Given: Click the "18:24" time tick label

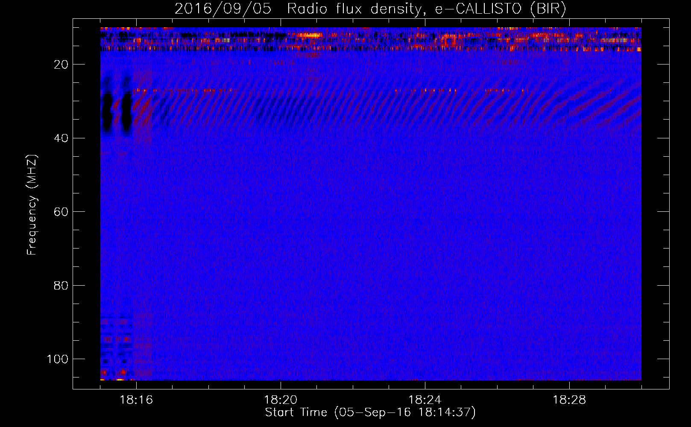Looking at the screenshot, I should tap(425, 400).
